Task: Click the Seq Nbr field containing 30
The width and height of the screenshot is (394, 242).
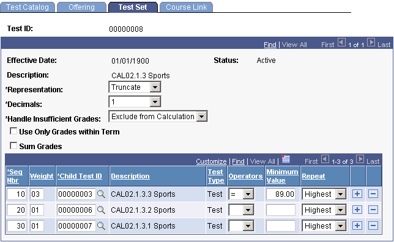Action: click(x=17, y=226)
